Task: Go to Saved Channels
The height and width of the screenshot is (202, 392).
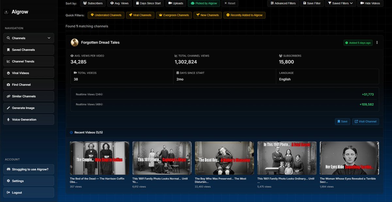Action: point(29,50)
